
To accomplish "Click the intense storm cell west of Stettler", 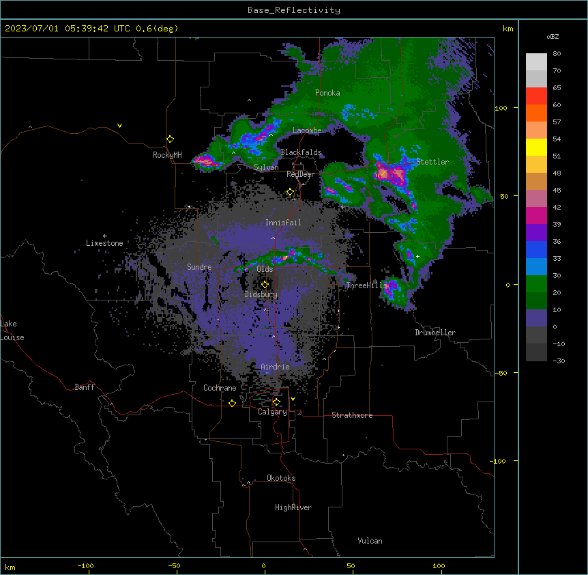I will click(390, 174).
